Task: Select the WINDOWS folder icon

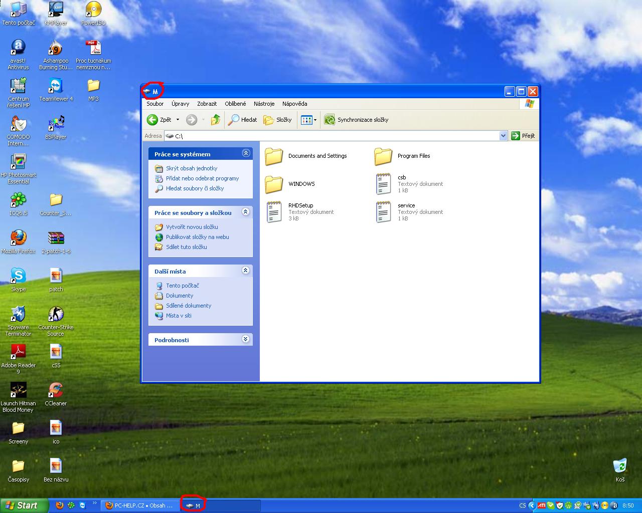Action: click(274, 184)
